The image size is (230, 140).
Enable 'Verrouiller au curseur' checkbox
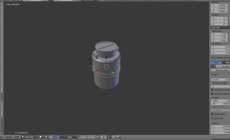[x=212, y=90]
